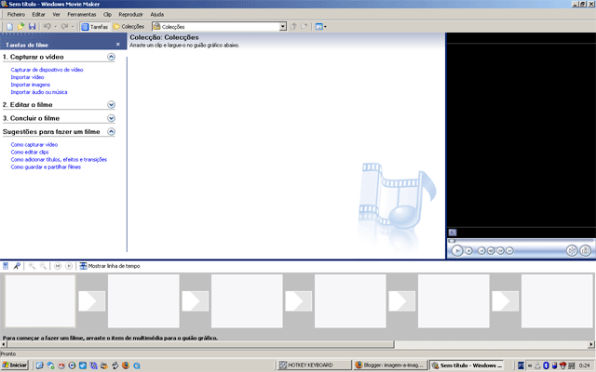Open a project using the folder icon
This screenshot has height=372, width=596.
(x=20, y=27)
